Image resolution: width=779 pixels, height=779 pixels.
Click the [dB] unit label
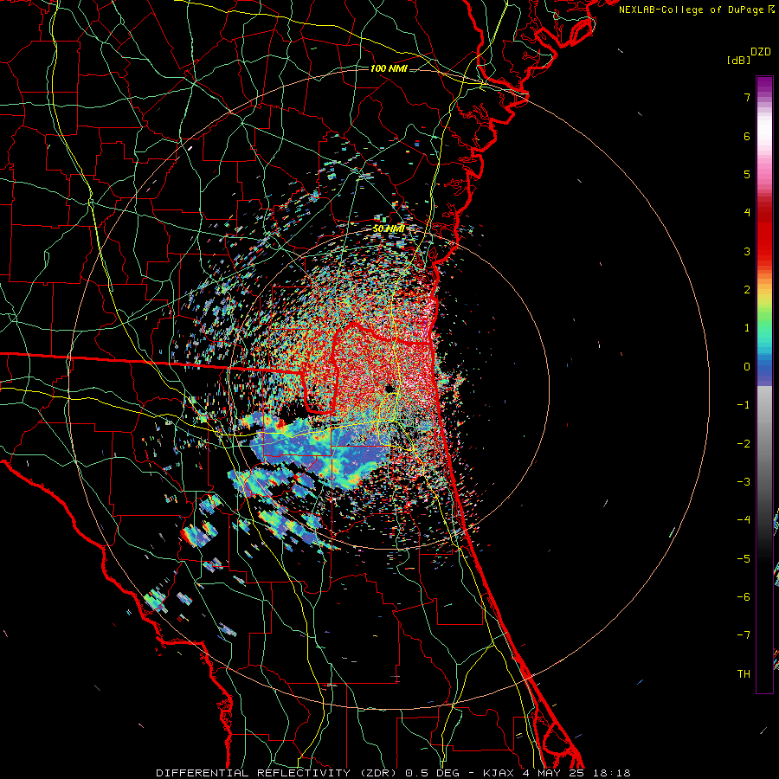(739, 60)
